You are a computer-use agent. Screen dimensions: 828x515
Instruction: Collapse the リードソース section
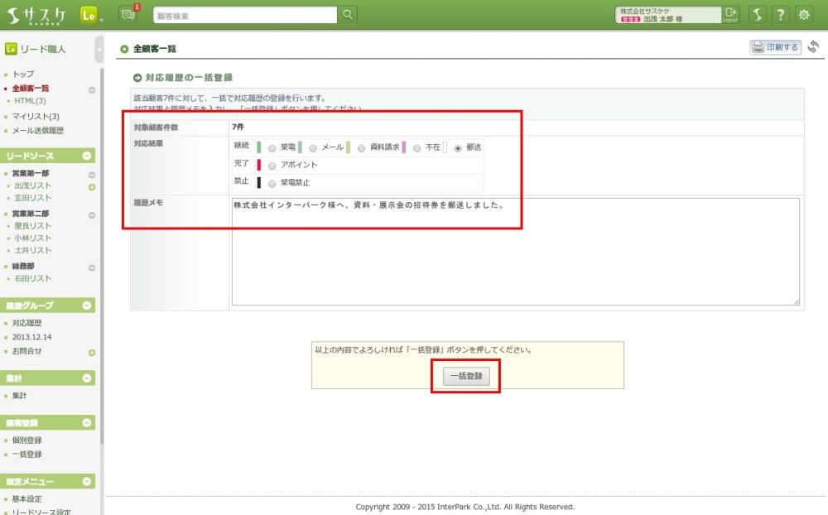(88, 156)
